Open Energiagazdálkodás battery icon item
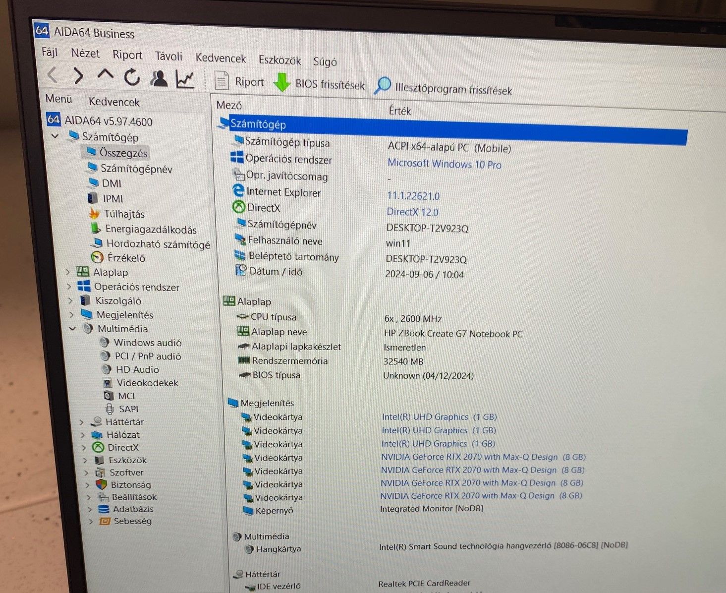 (144, 229)
